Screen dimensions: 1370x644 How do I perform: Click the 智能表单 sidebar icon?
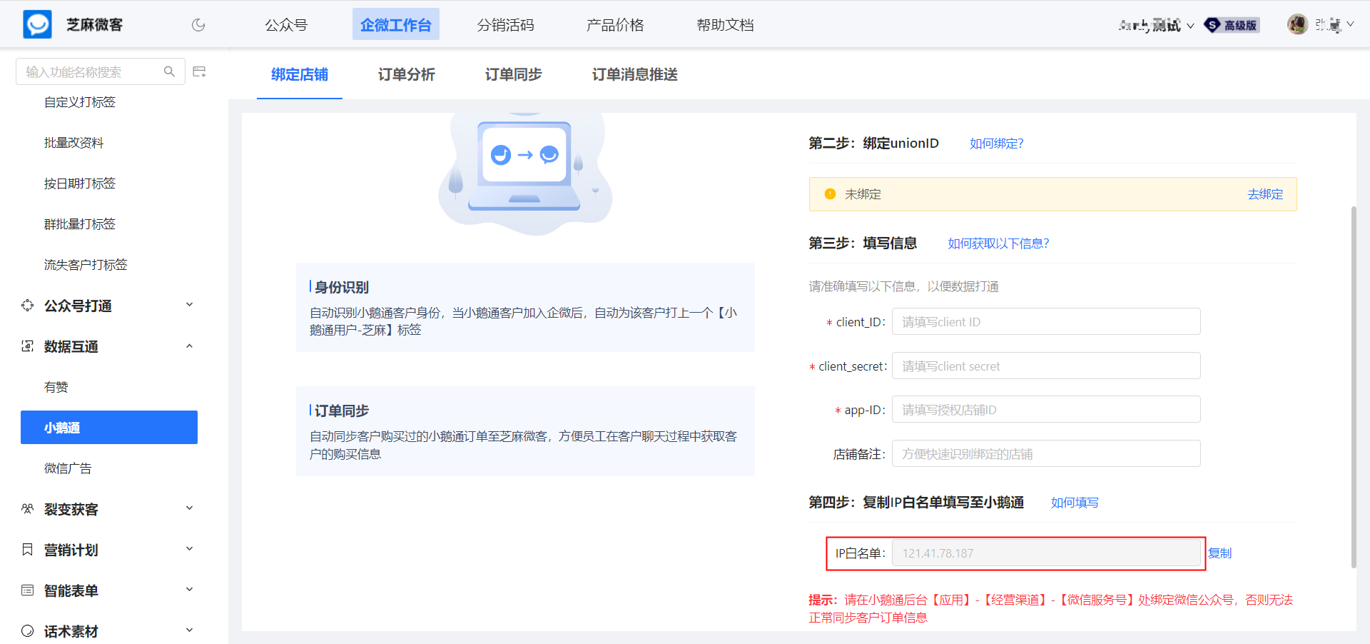point(28,590)
